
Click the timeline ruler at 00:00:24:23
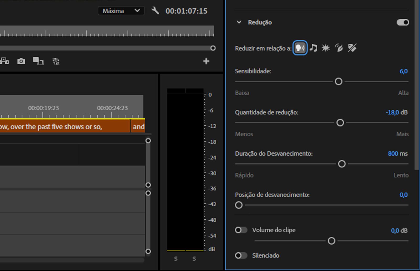112,108
